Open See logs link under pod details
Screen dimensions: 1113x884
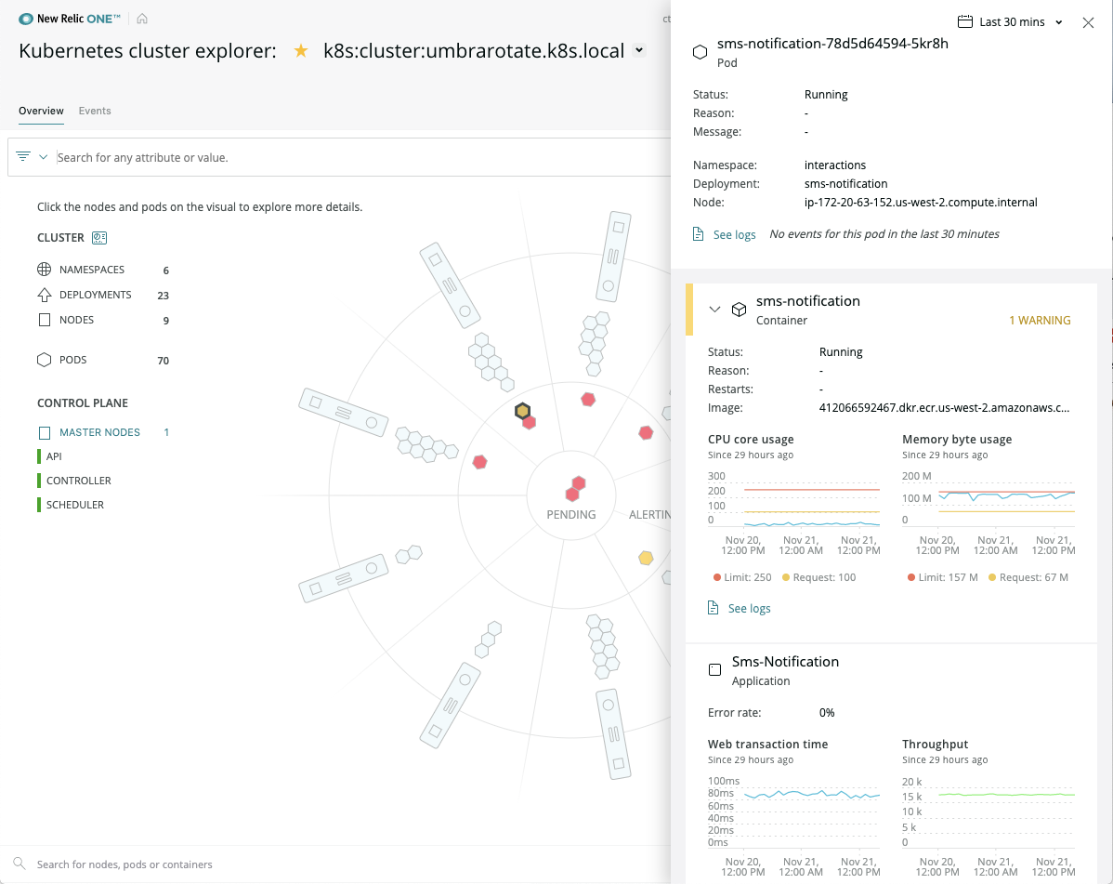734,234
